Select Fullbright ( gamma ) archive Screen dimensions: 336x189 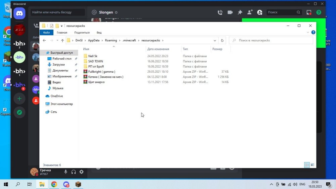tap(101, 72)
